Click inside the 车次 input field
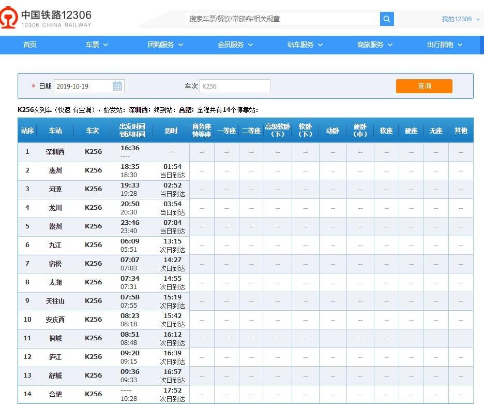Screen dimensions: 484x404 (235, 86)
